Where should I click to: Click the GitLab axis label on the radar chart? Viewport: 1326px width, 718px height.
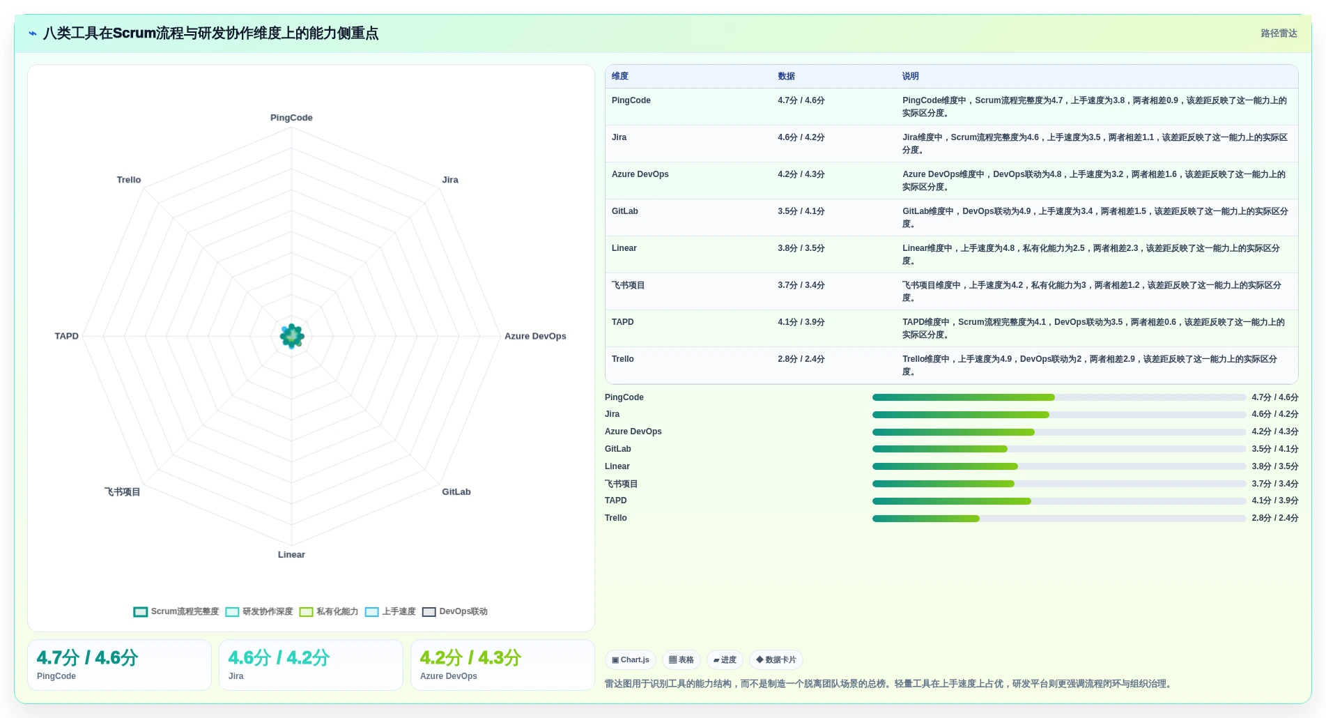pos(456,492)
